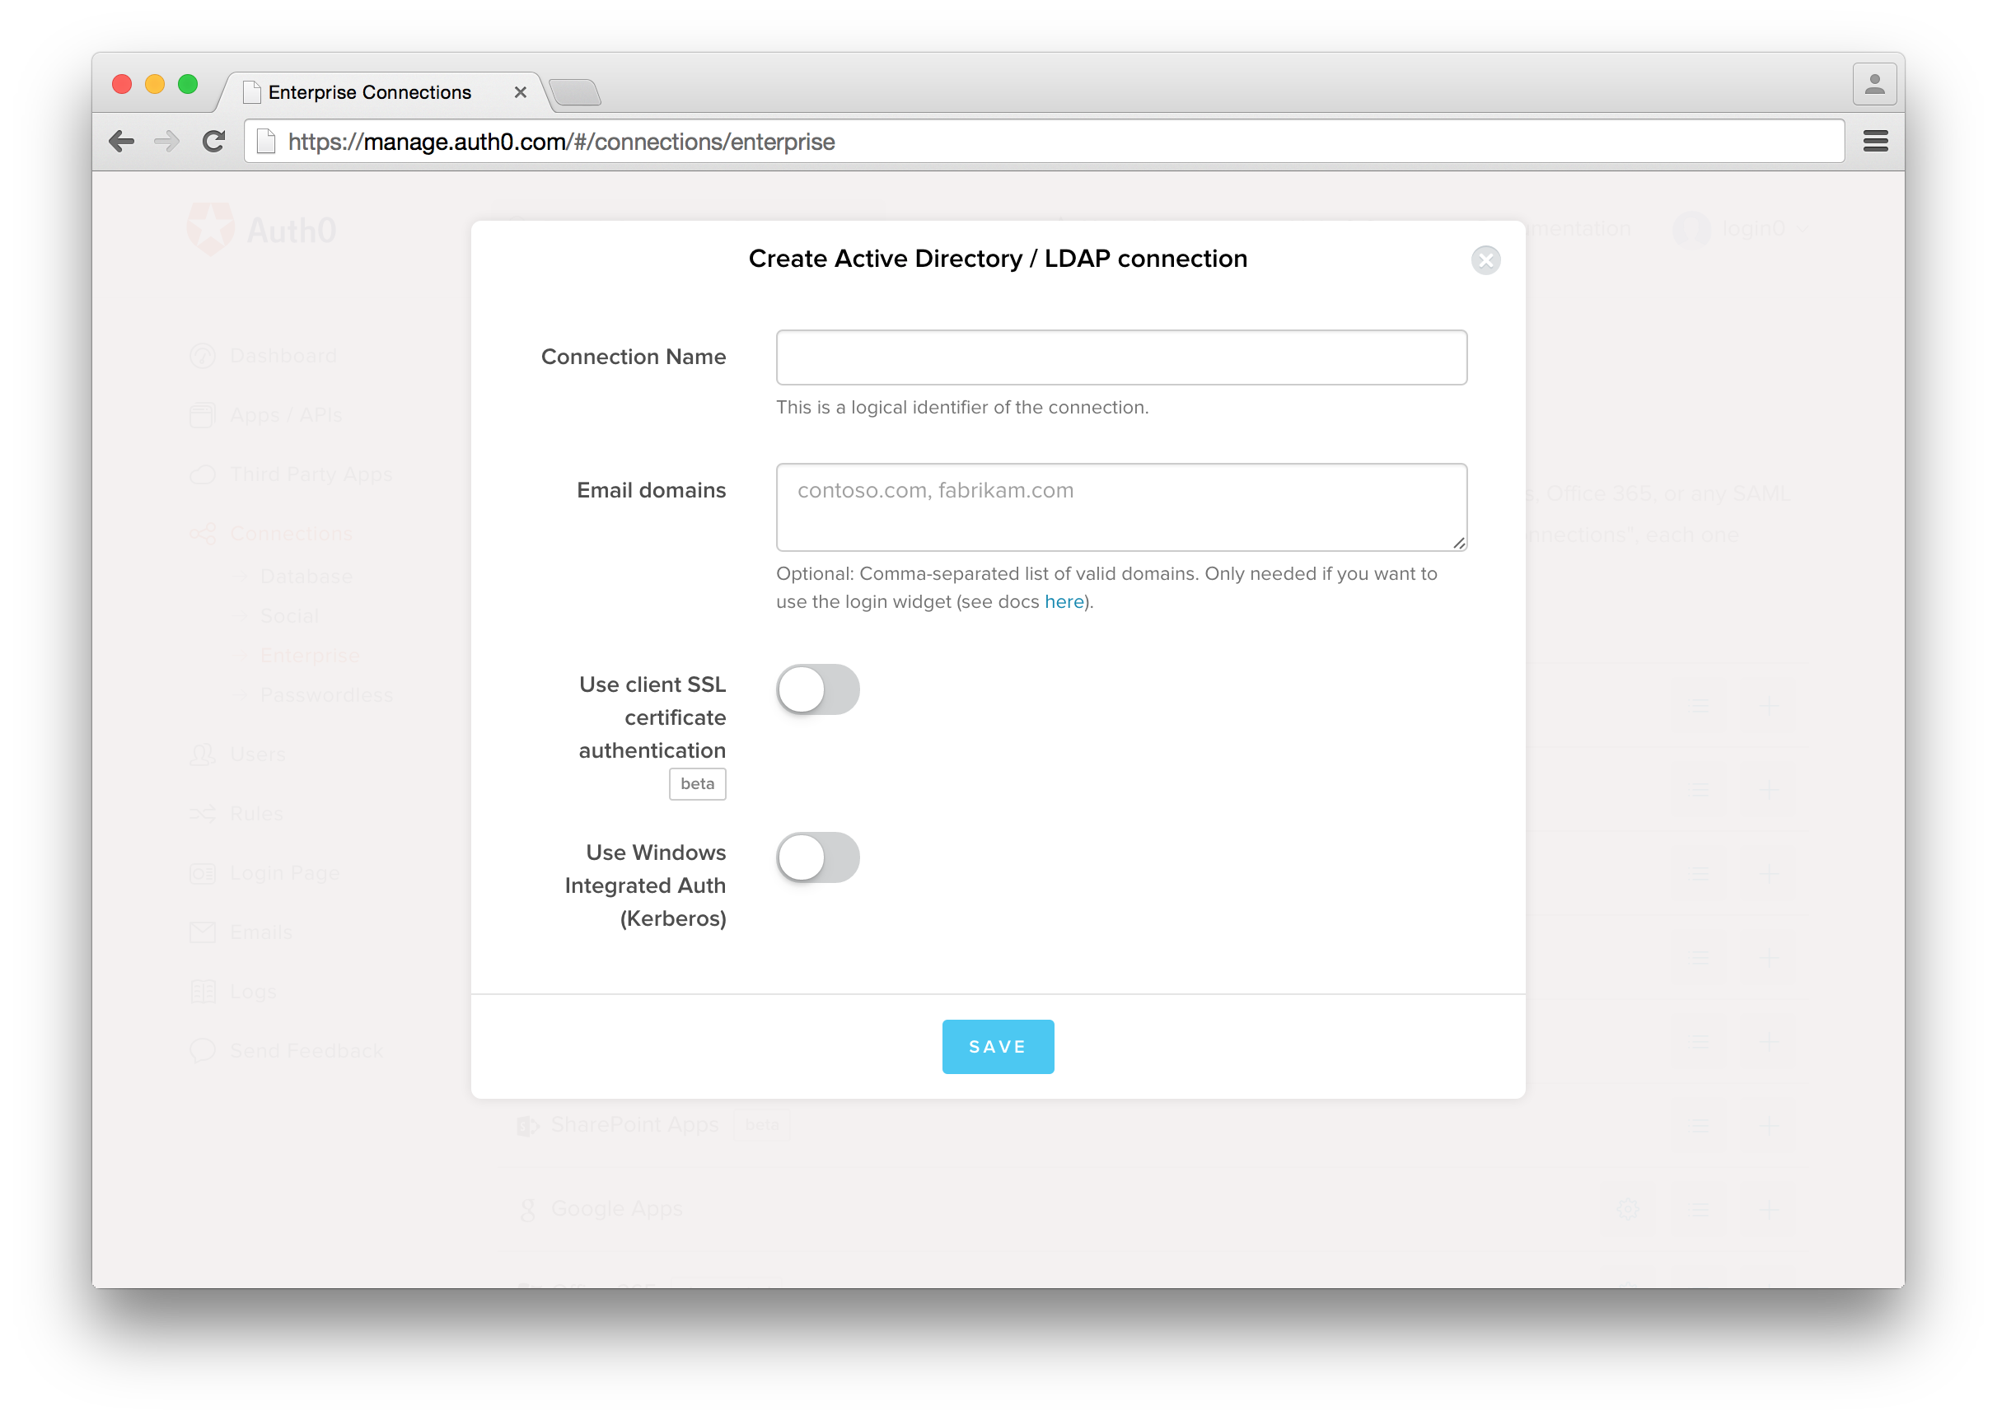
Task: Click the email domains resize handle
Action: point(1458,543)
